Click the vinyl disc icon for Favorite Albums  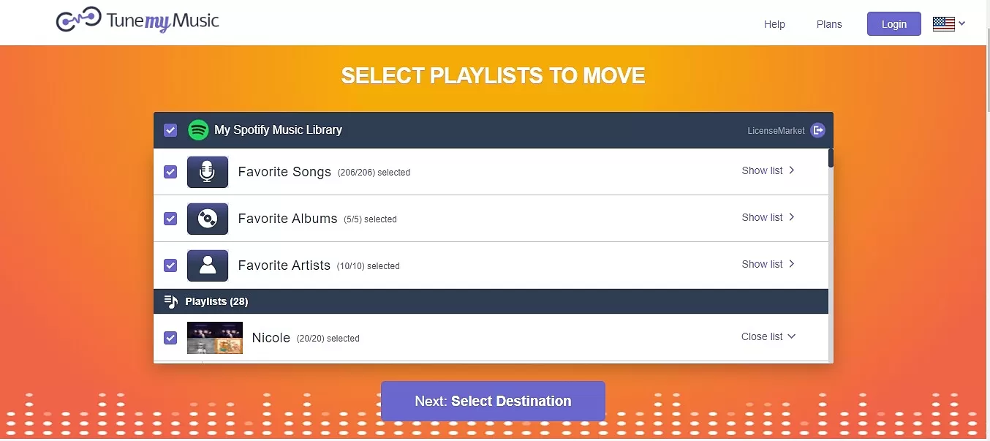[208, 219]
